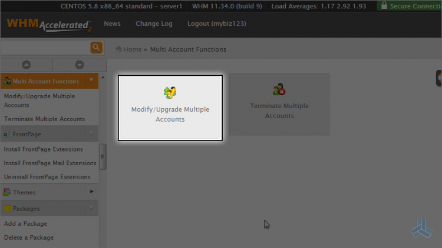Screen dimensions: 442x248
Task: Open the Delete a Package link
Action: 29,237
